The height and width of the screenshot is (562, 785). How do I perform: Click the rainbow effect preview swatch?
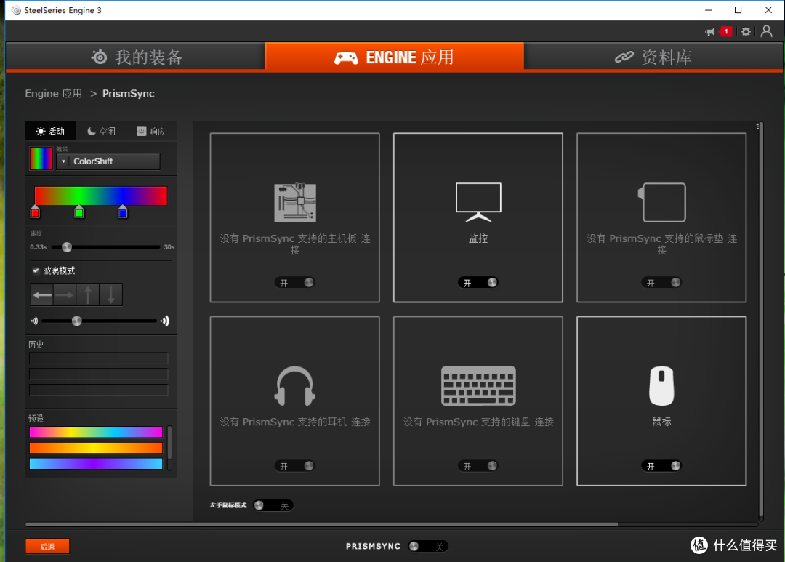tap(41, 158)
